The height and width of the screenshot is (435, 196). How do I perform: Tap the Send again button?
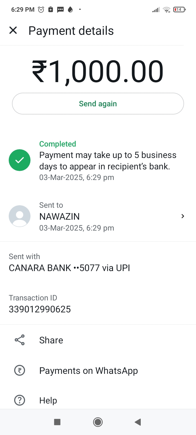coord(98,104)
